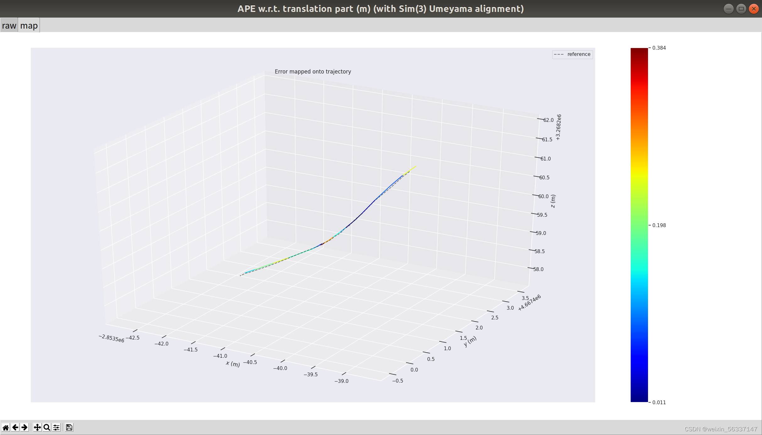
Task: Minimize the APE plot window
Action: click(728, 9)
